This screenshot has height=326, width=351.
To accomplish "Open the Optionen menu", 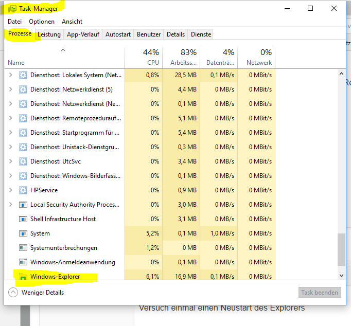I will point(42,22).
